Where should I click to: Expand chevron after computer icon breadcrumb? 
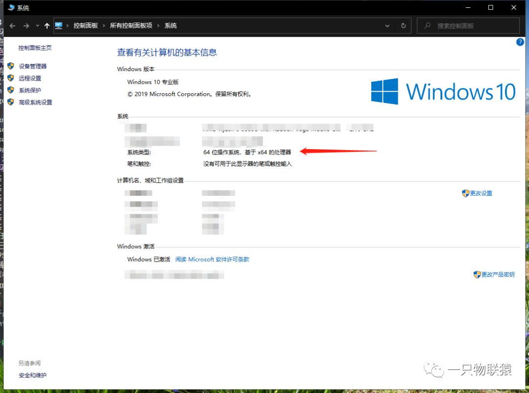coord(68,26)
